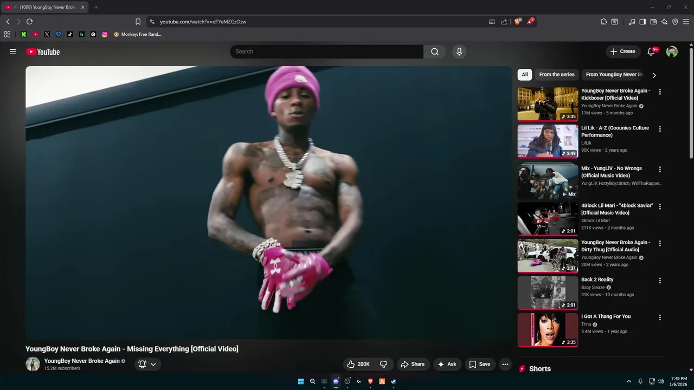Open the TikTok bookmark in the bookmarks bar
This screenshot has width=694, height=390.
click(70, 34)
